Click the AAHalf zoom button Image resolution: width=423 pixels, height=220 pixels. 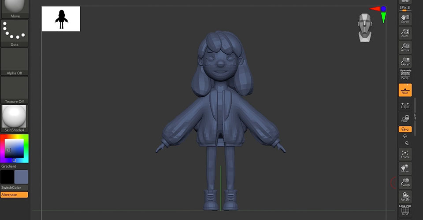click(x=405, y=62)
